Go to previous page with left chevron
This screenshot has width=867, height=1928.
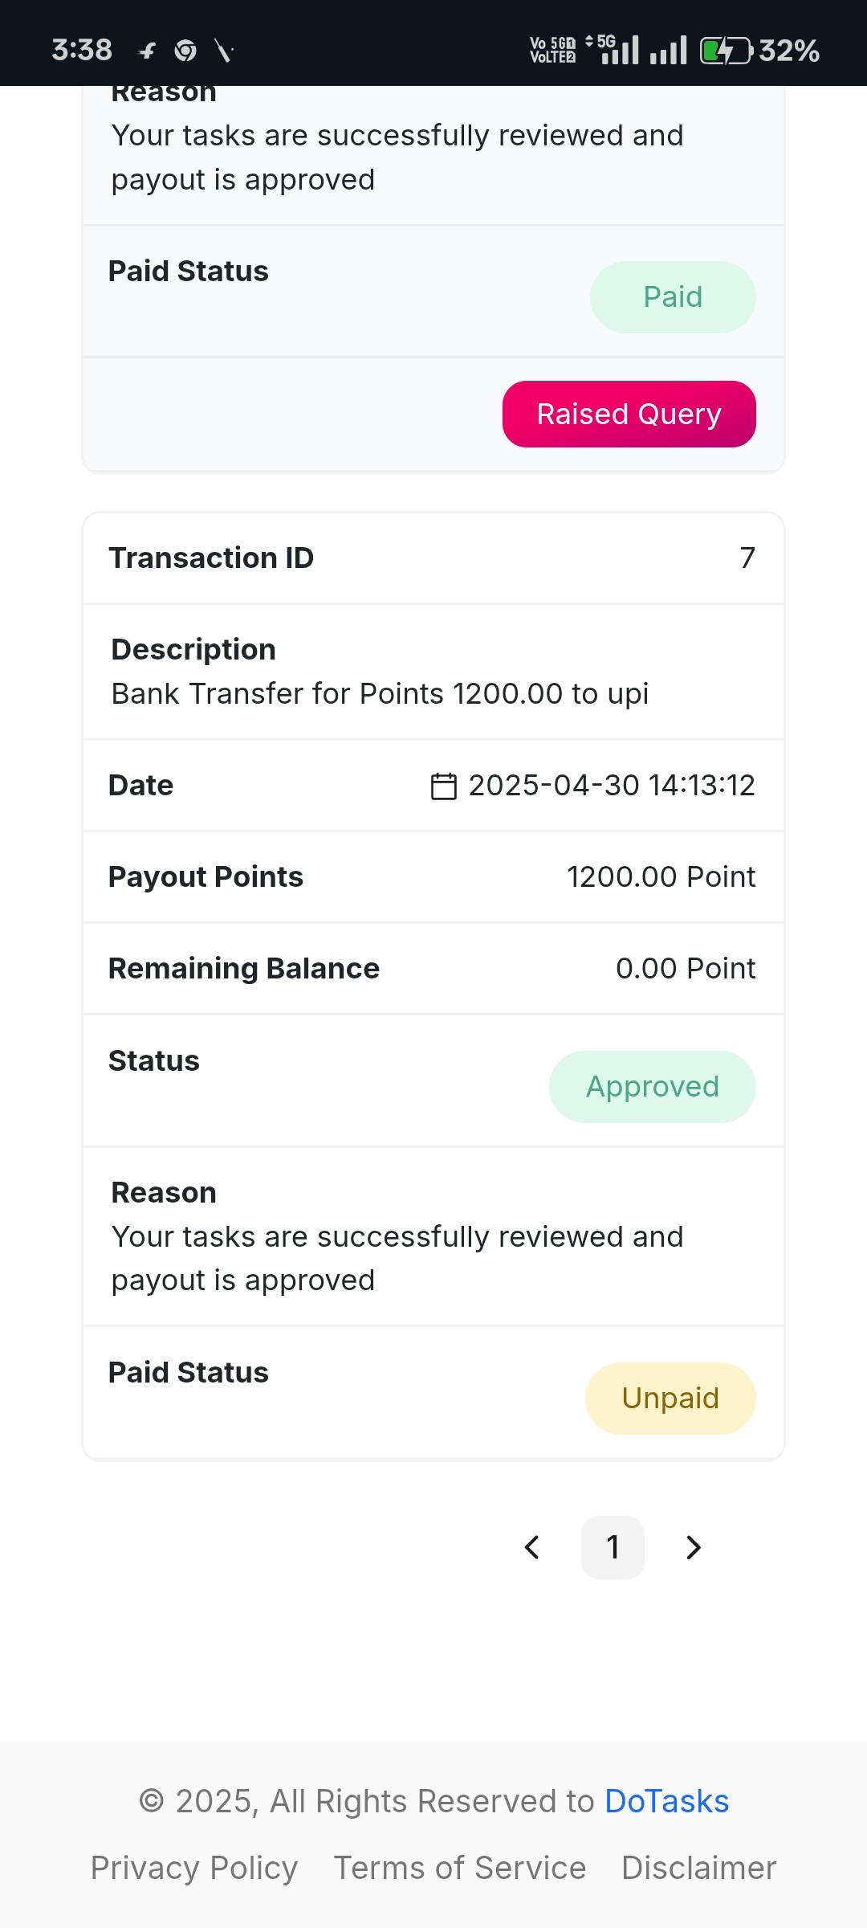[531, 1547]
